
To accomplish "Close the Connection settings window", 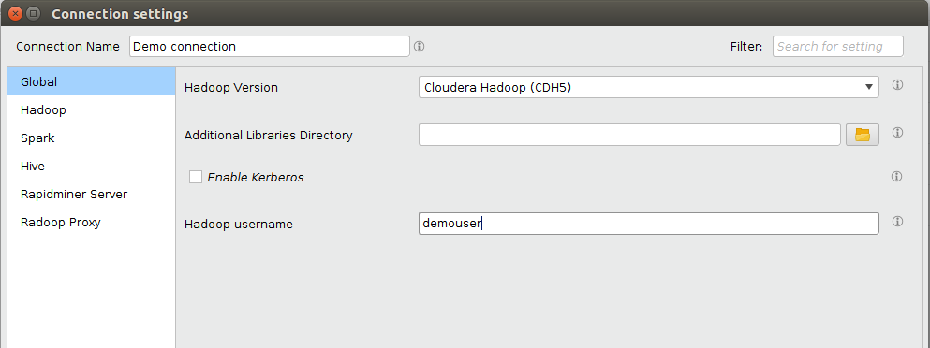I will [15, 13].
